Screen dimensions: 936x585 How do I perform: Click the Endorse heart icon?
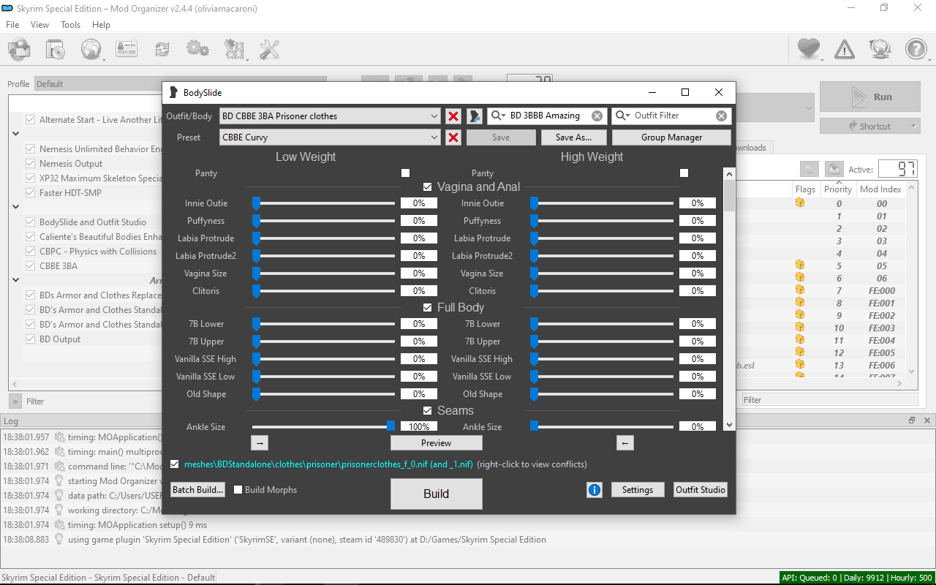pyautogui.click(x=808, y=49)
